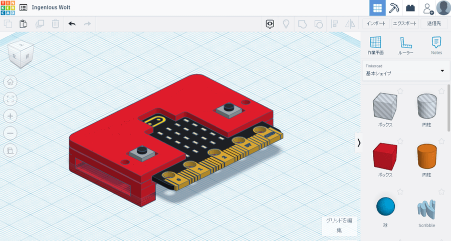
Task: Select the ルーラー ruler tool
Action: coord(406,45)
